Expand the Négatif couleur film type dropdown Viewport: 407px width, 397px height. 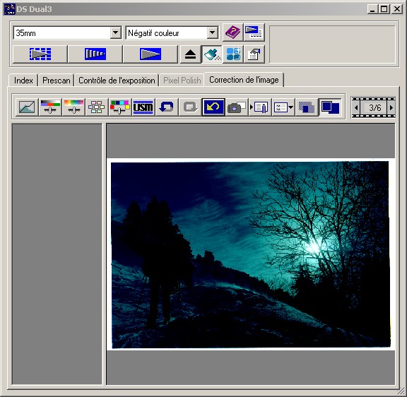[212, 33]
